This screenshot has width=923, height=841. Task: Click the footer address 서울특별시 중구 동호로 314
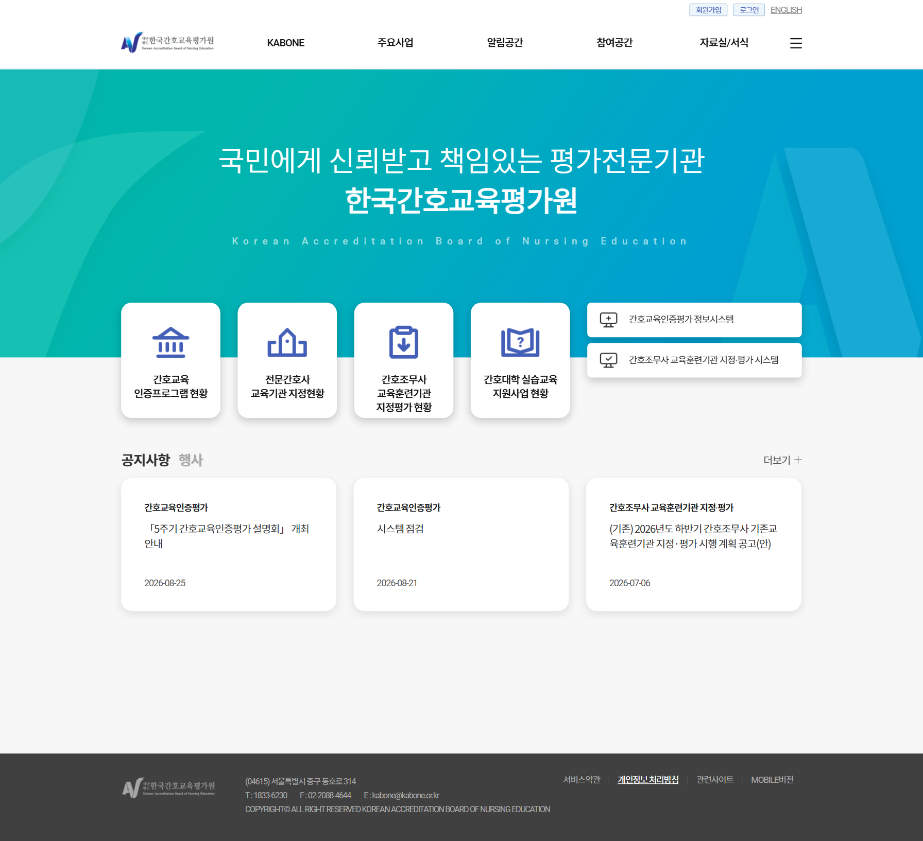tap(314, 781)
